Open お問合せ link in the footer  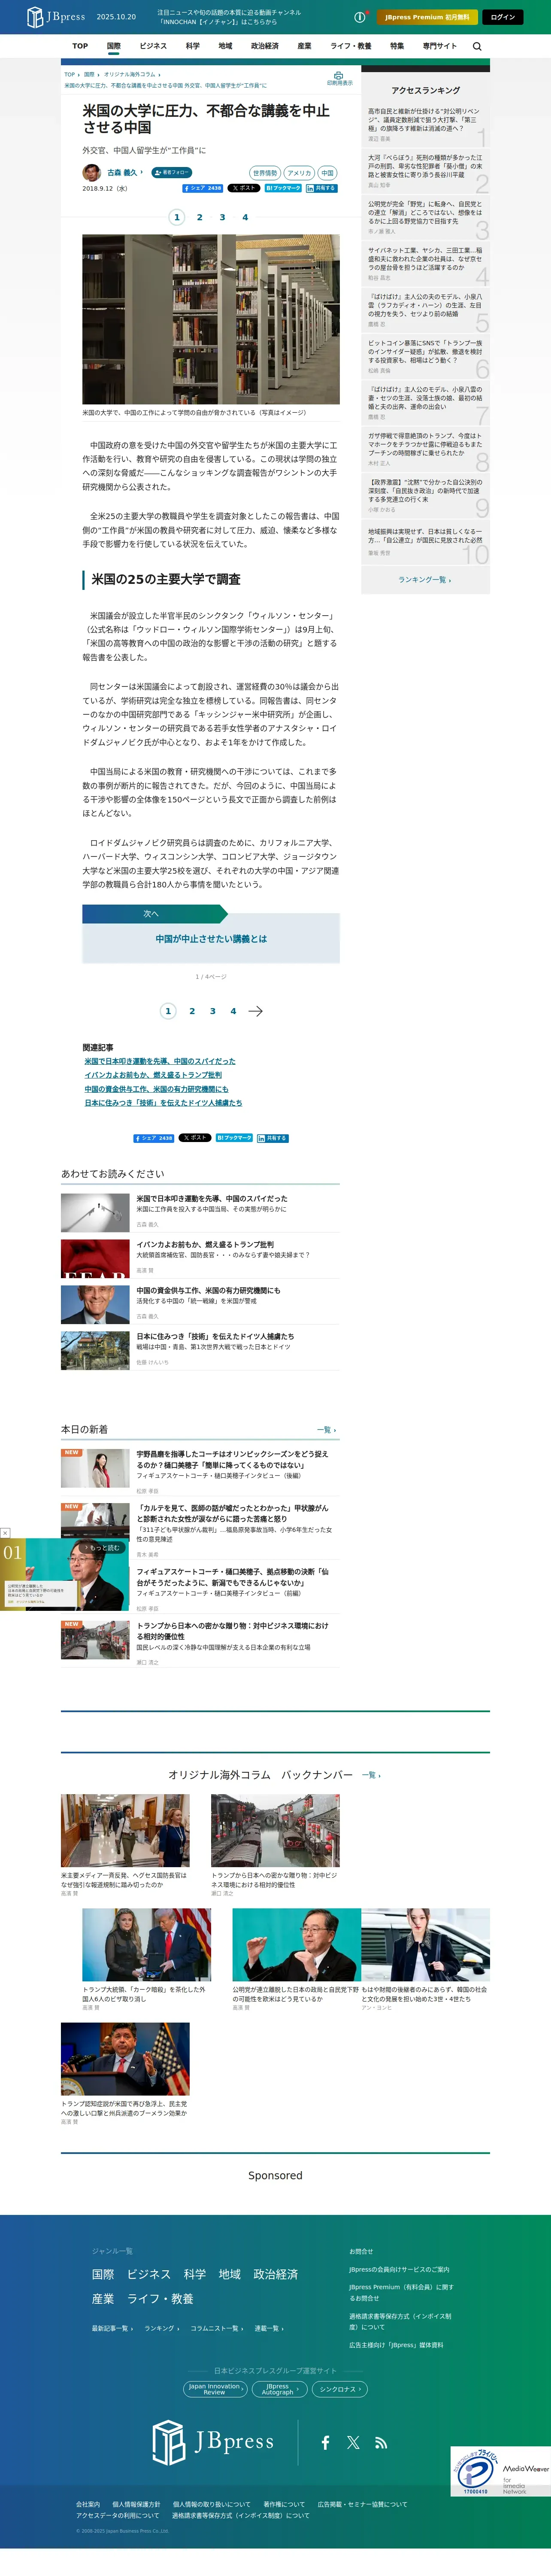click(x=361, y=2251)
